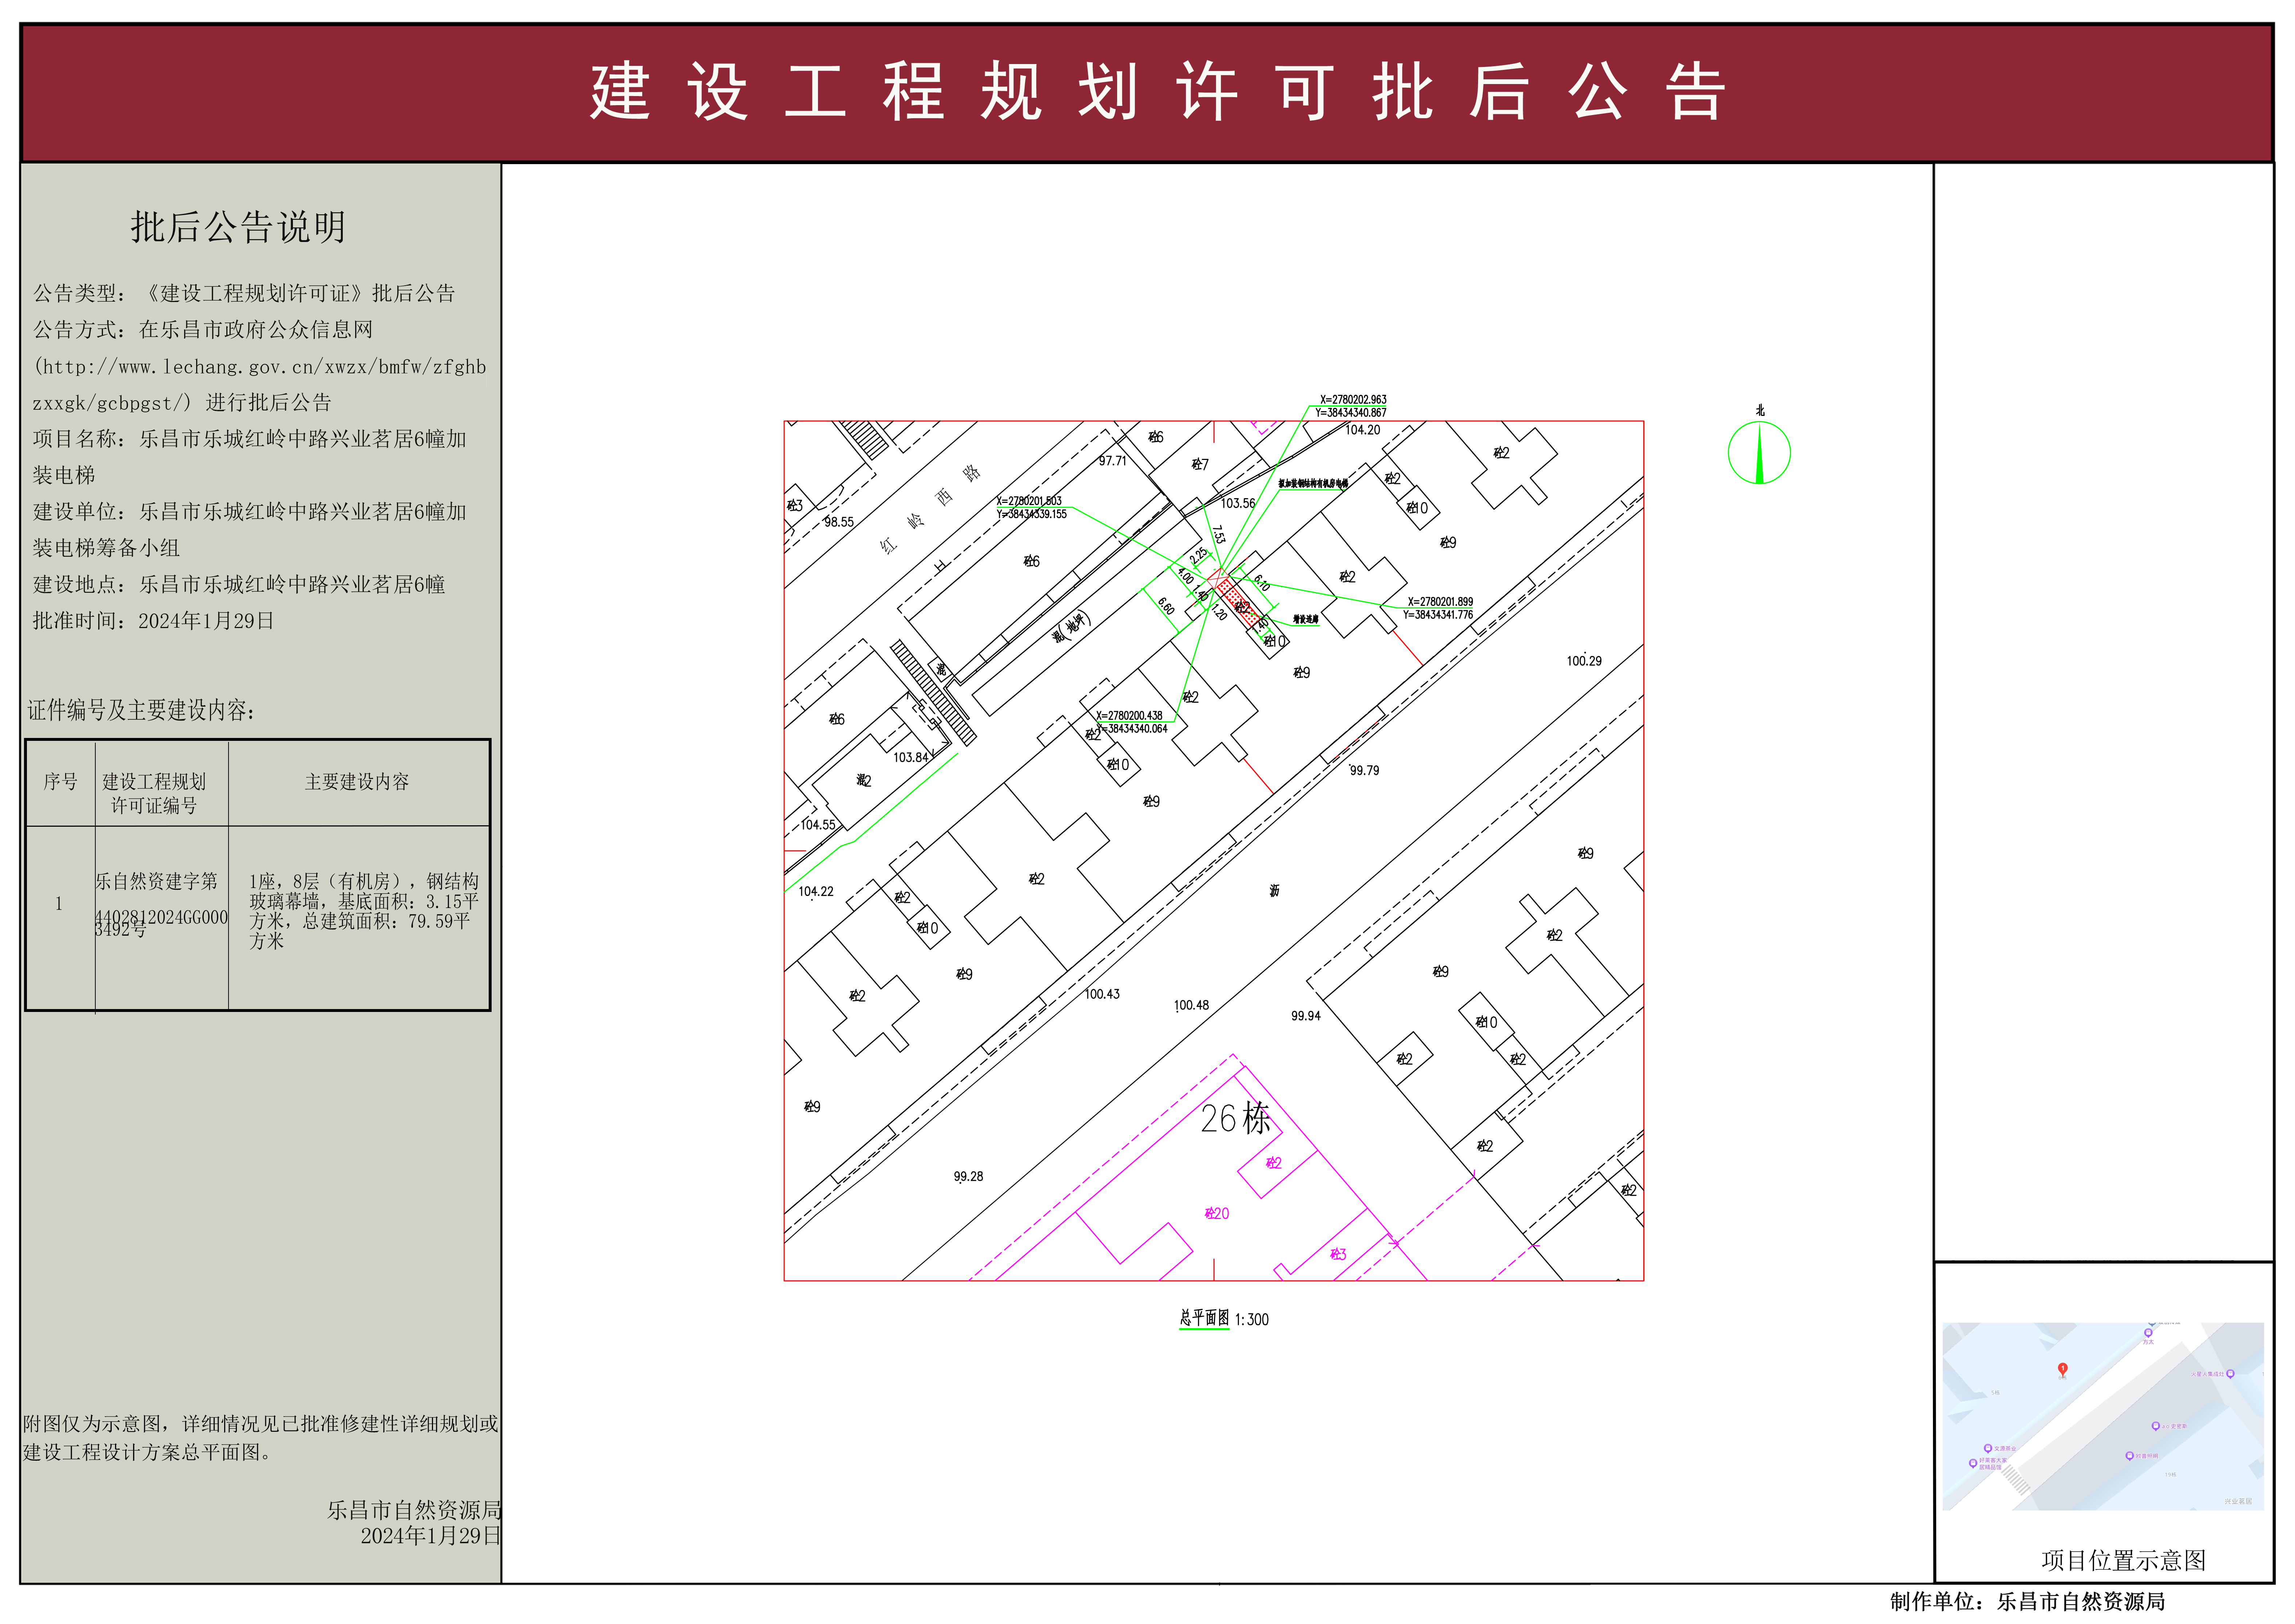Click the 附图仅为示意图 disclaimer note
The width and height of the screenshot is (2295, 1624).
261,1438
